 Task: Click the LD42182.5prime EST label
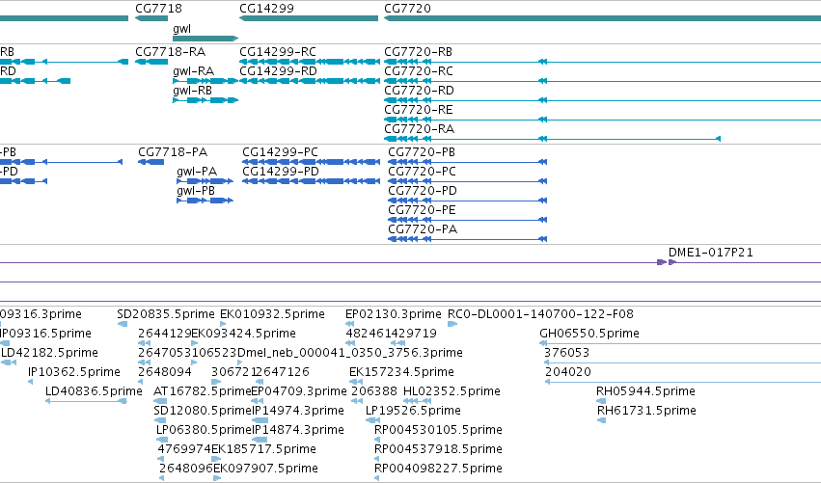49,353
